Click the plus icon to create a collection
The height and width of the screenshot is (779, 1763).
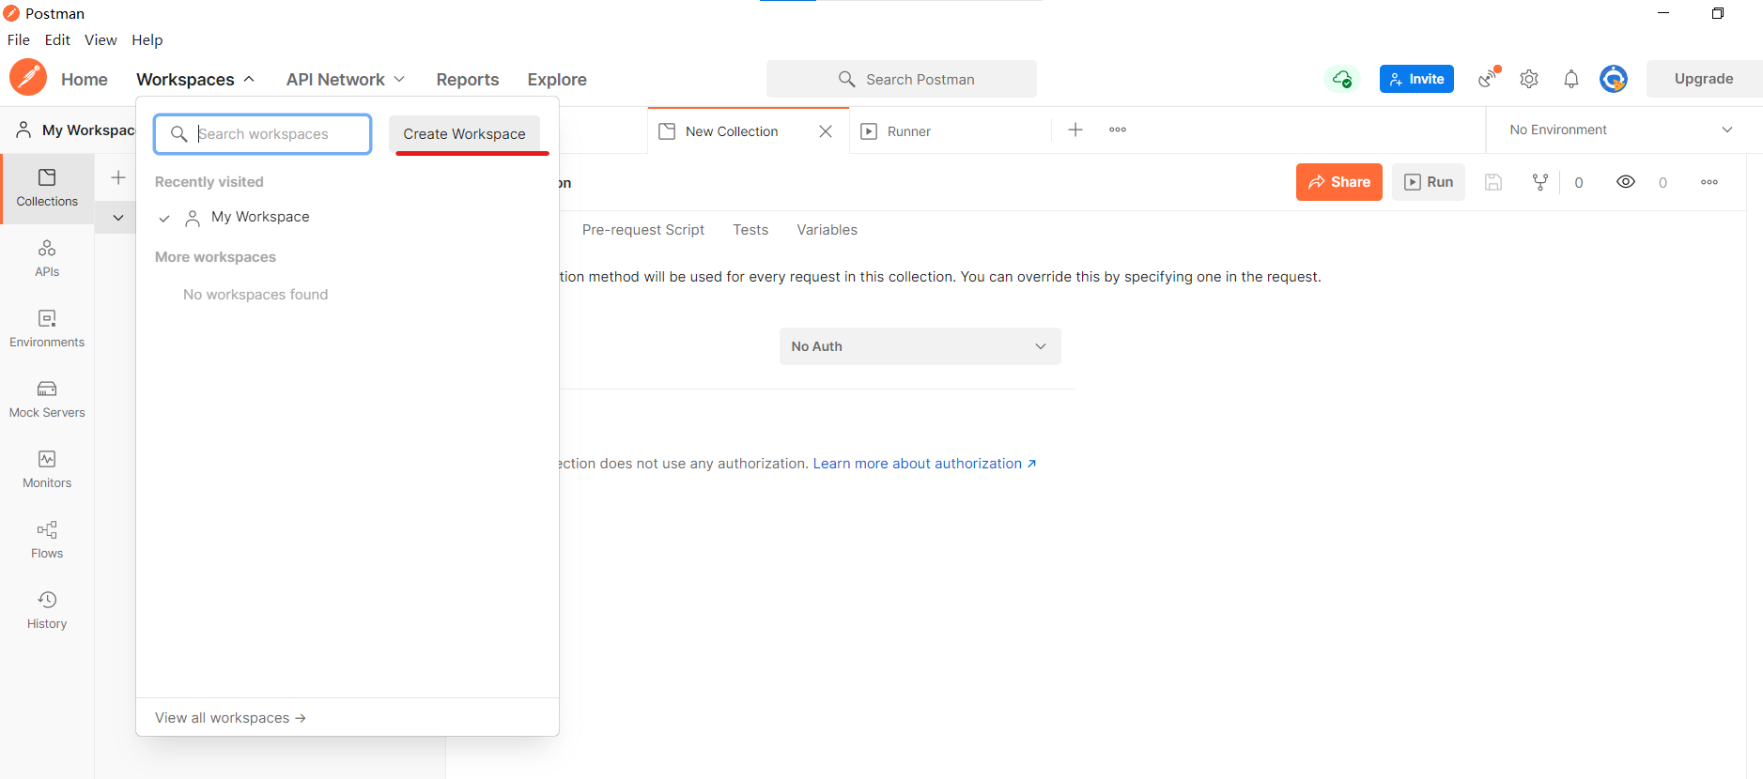coord(118,177)
